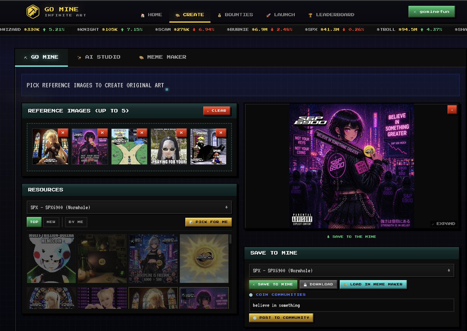467x331 pixels.
Task: Pick the 6900 ticker-wall girl resource thumbnail
Action: pyautogui.click(x=102, y=298)
